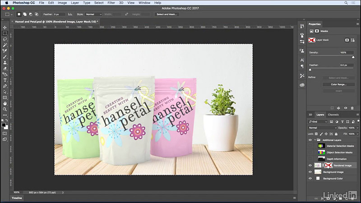Hide the Additional Layers group
The height and width of the screenshot is (203, 361).
pos(310,140)
